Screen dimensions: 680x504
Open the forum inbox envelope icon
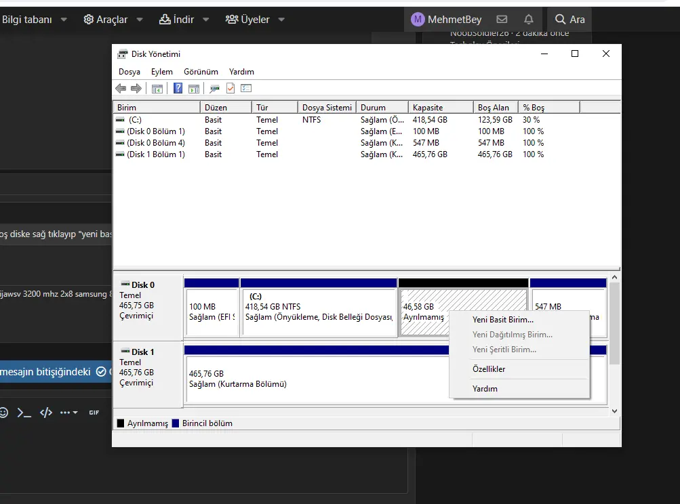click(x=502, y=19)
